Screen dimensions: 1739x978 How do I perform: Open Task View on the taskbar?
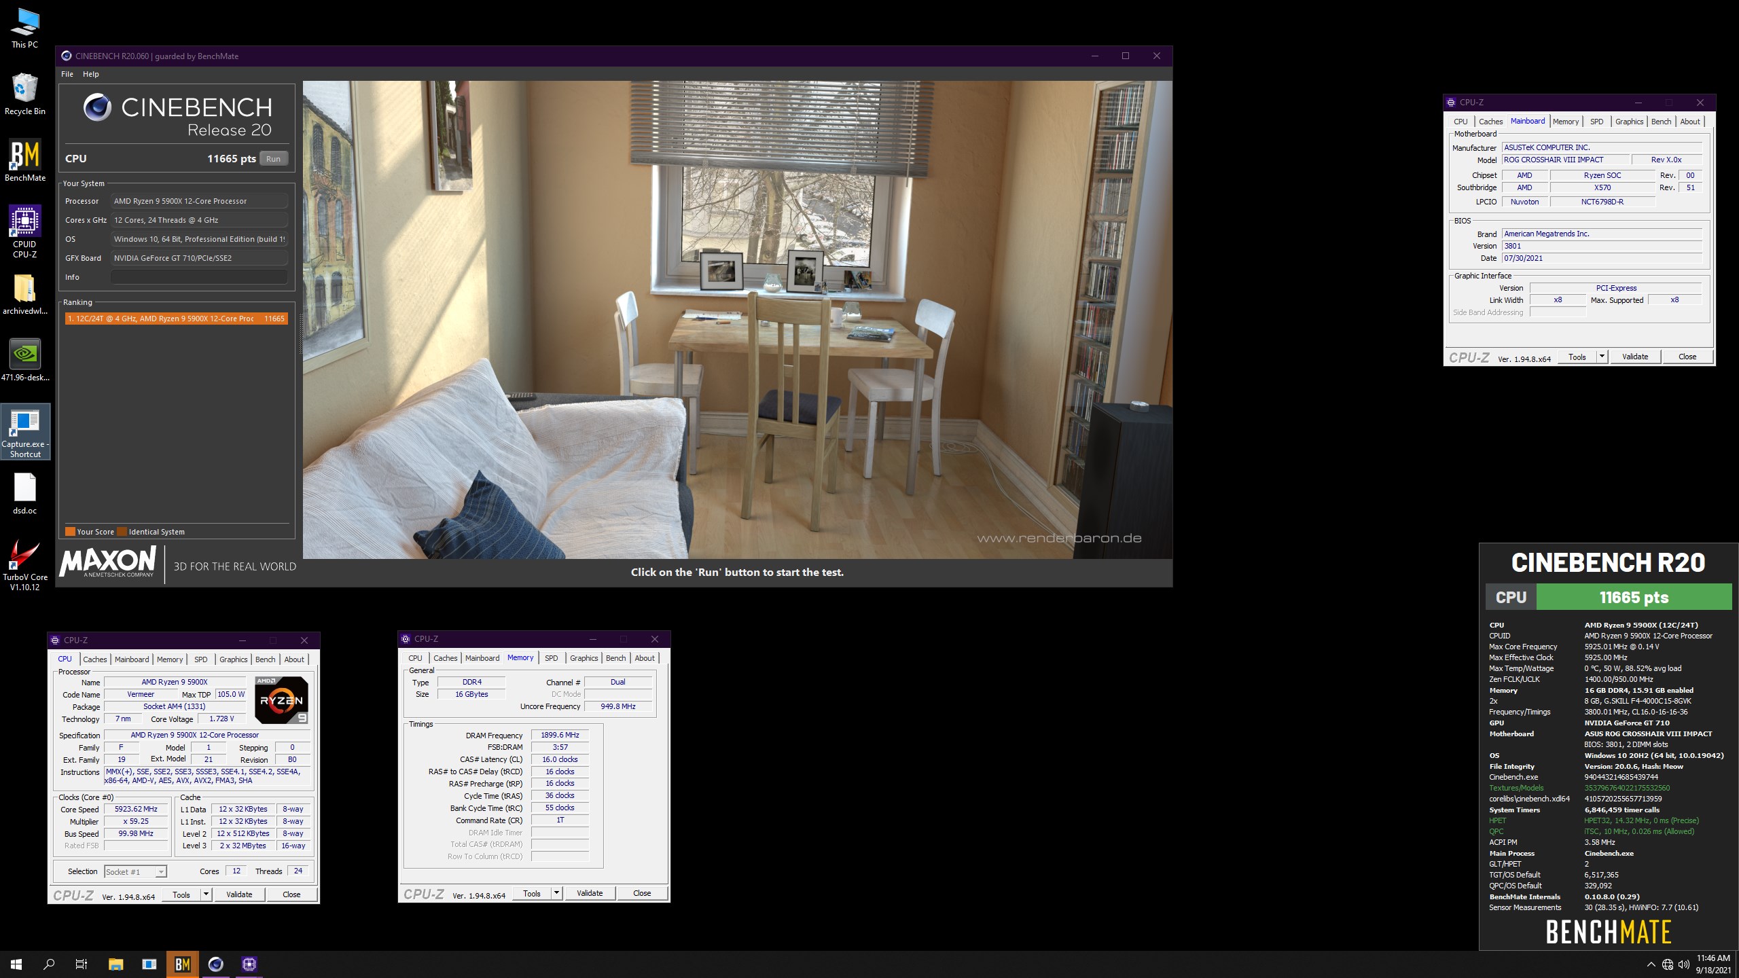[x=82, y=964]
